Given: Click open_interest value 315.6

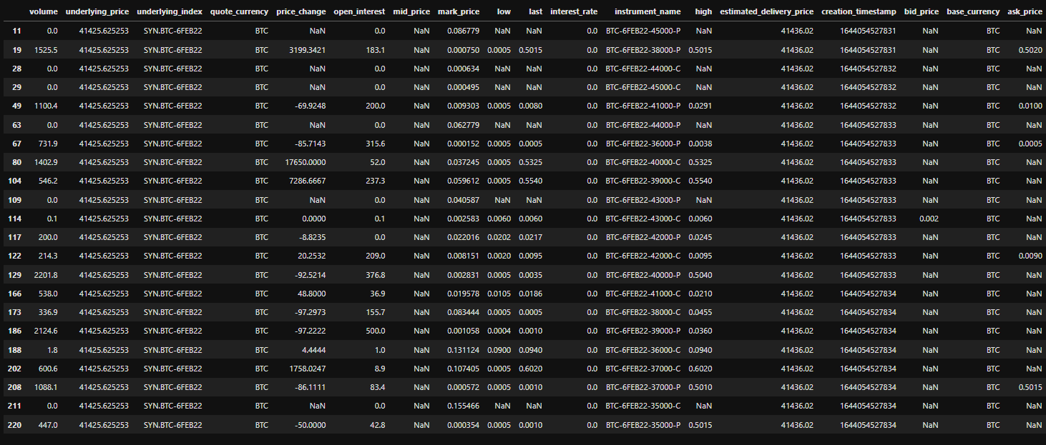Looking at the screenshot, I should 375,144.
